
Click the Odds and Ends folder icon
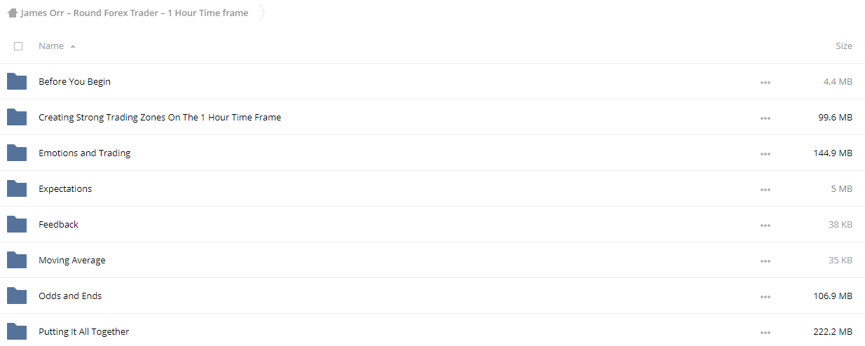[17, 296]
